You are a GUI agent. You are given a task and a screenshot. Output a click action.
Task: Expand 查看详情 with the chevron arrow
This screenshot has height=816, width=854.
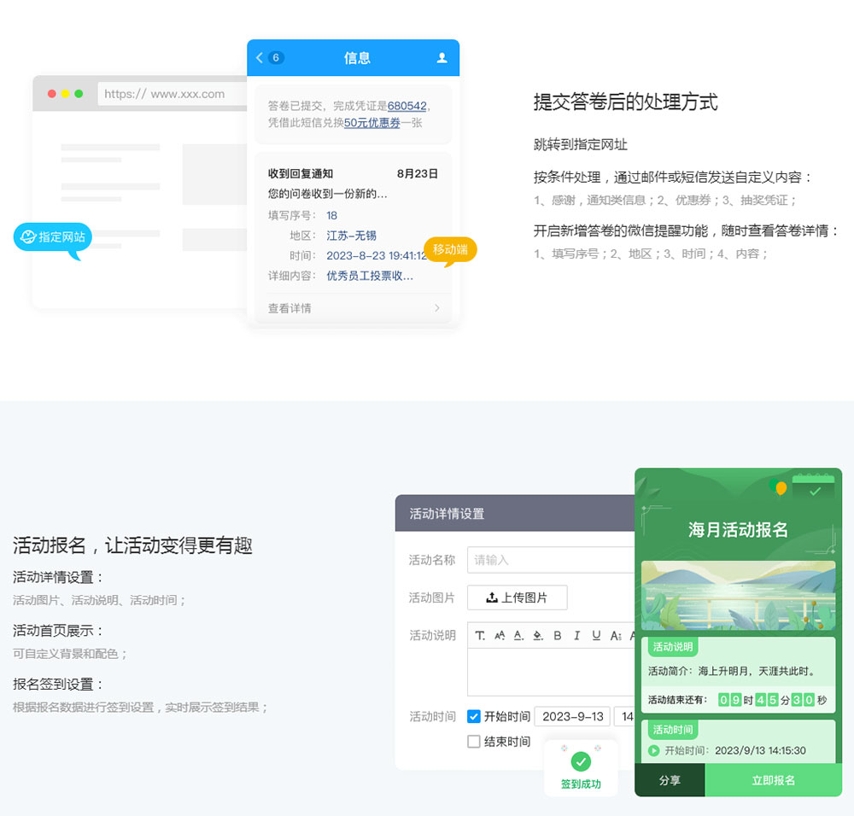click(437, 308)
